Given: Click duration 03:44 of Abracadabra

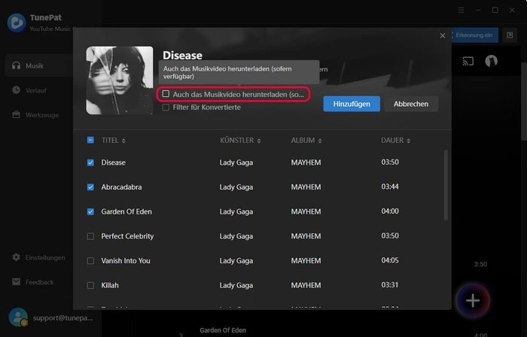Looking at the screenshot, I should click(x=390, y=187).
